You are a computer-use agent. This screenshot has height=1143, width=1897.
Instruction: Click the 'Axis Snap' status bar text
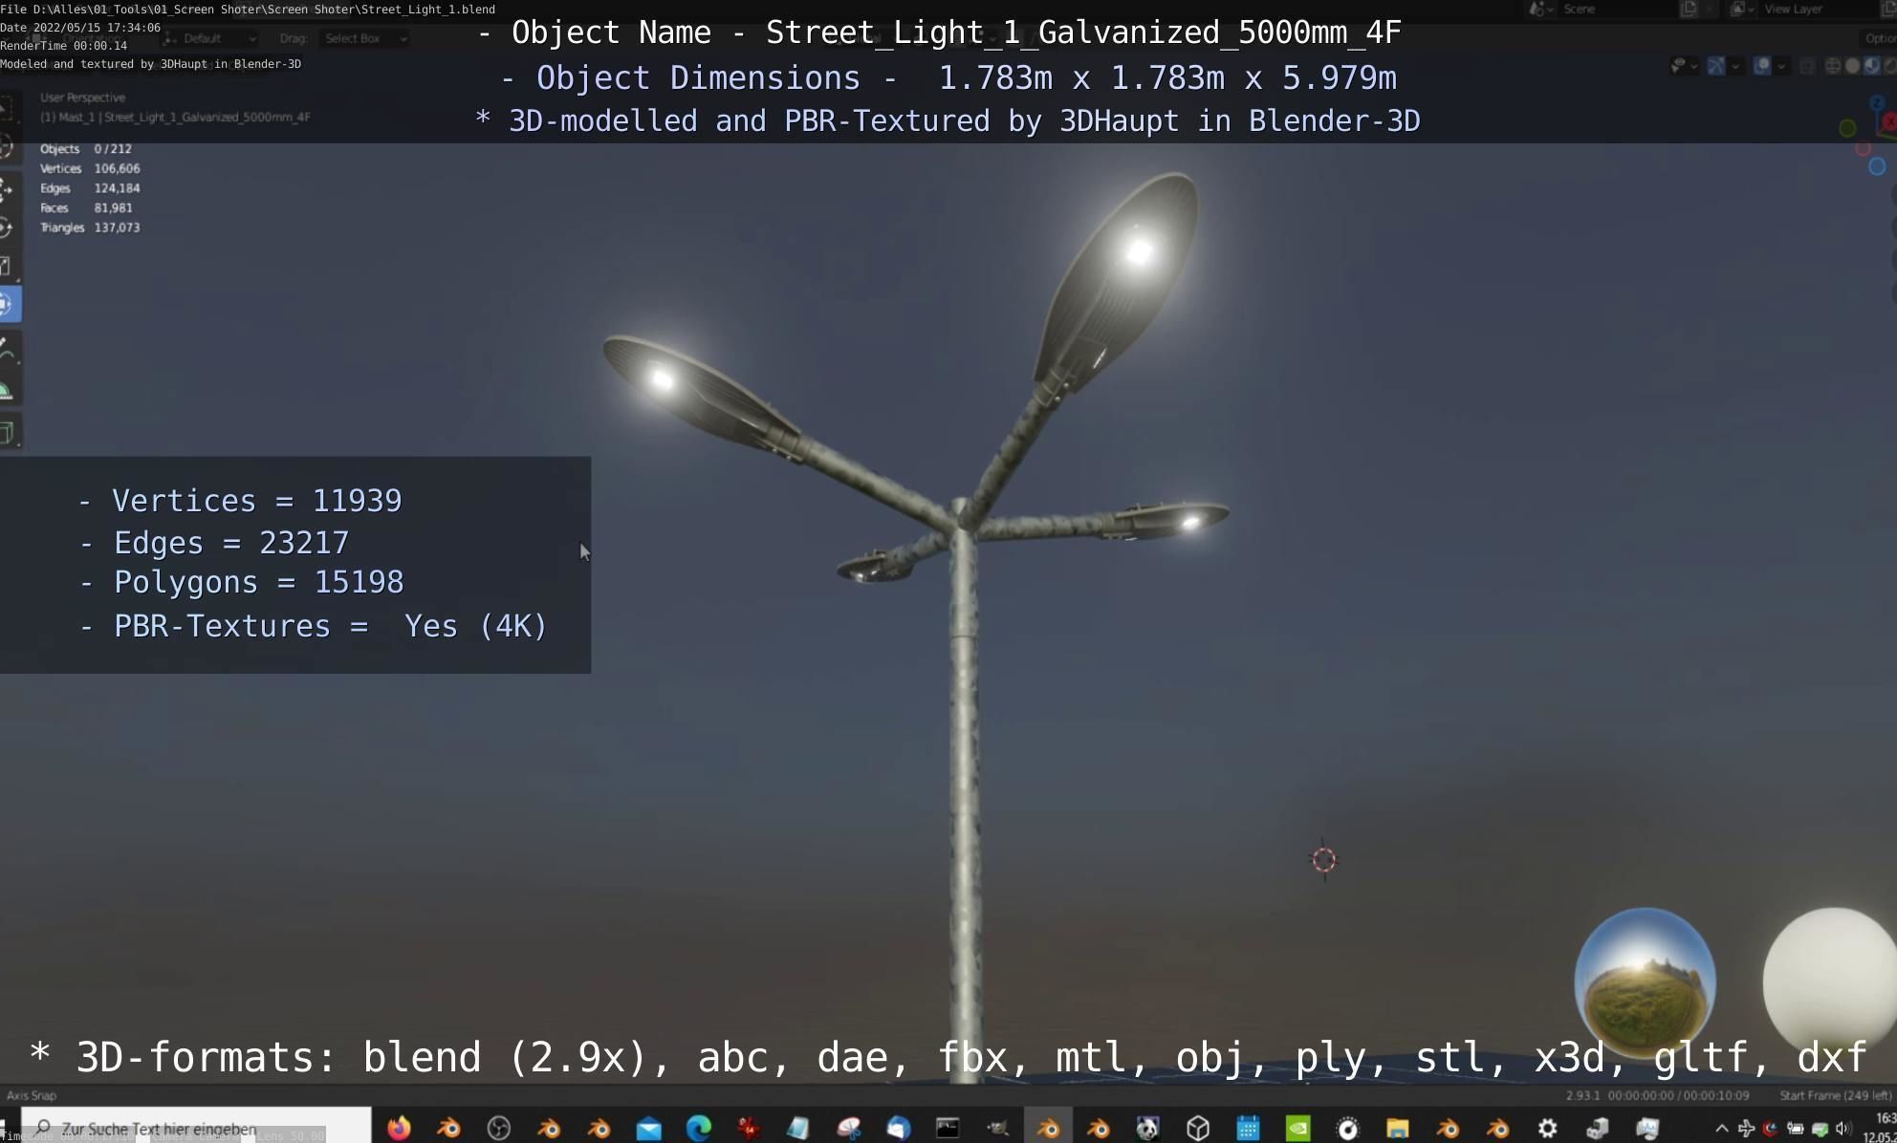click(x=32, y=1095)
